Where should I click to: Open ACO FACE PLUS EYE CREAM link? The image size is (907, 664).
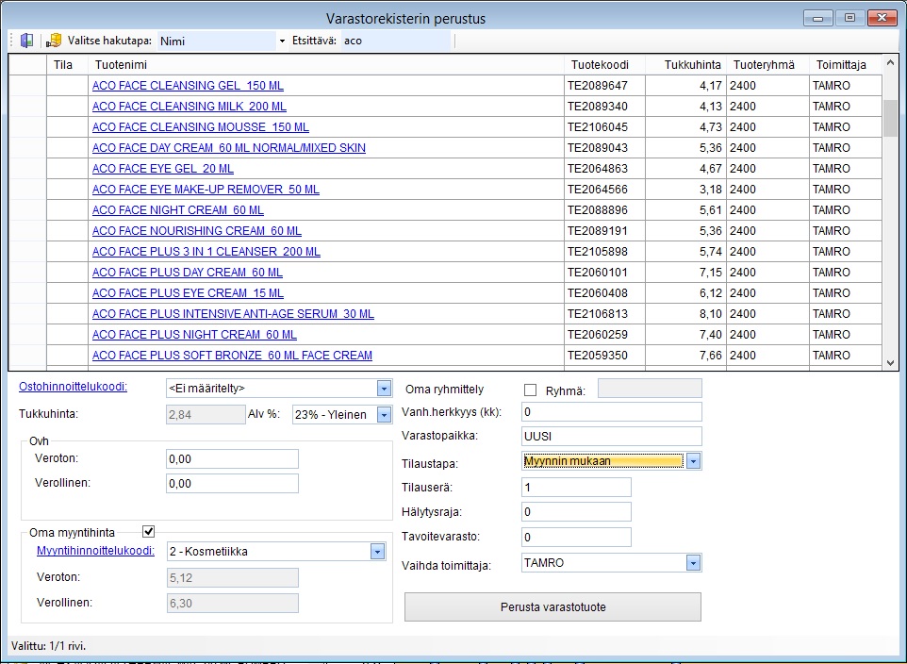[188, 293]
